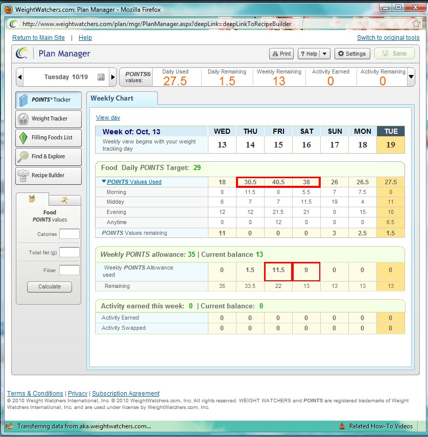Open Find & Explore
The width and height of the screenshot is (428, 437).
(49, 157)
